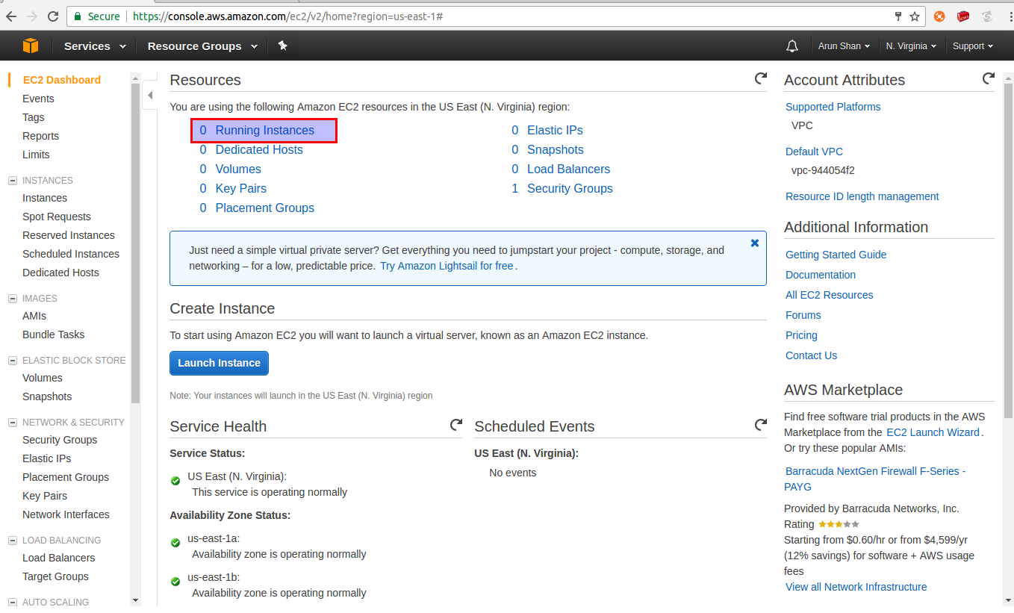Viewport: 1014px width, 613px height.
Task: Click the sidebar scroll up arrow
Action: click(x=135, y=77)
